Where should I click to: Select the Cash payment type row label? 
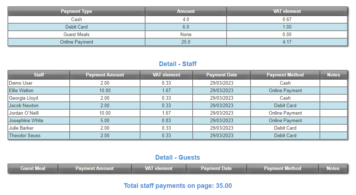(76, 20)
